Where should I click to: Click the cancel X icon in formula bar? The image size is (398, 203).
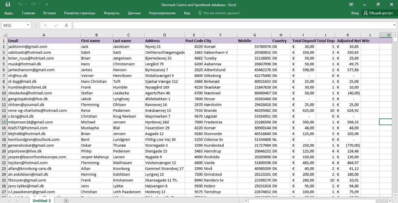click(x=46, y=25)
